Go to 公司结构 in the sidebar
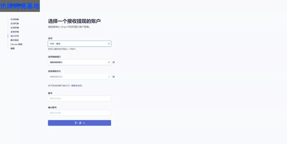This screenshot has width=287, height=144. coord(15,19)
